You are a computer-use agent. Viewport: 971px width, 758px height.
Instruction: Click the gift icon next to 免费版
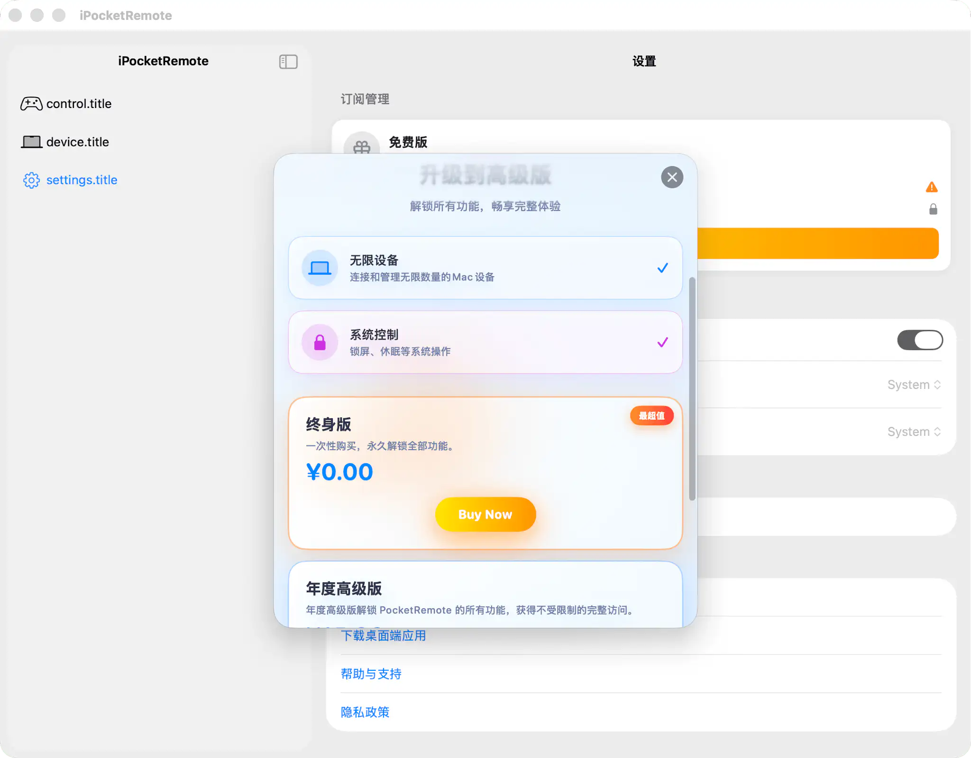(361, 147)
